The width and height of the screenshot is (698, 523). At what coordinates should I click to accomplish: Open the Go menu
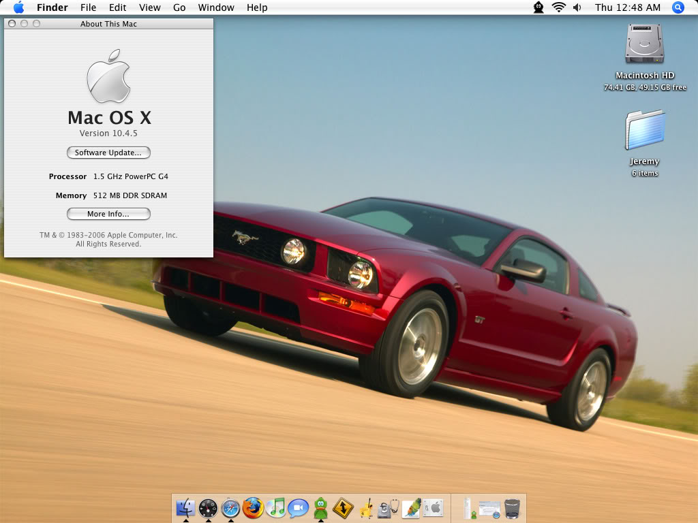click(x=179, y=7)
